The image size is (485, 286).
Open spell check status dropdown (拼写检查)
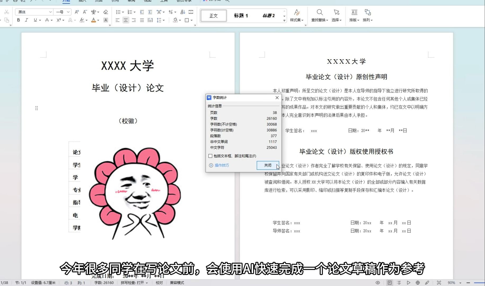[x=134, y=283]
